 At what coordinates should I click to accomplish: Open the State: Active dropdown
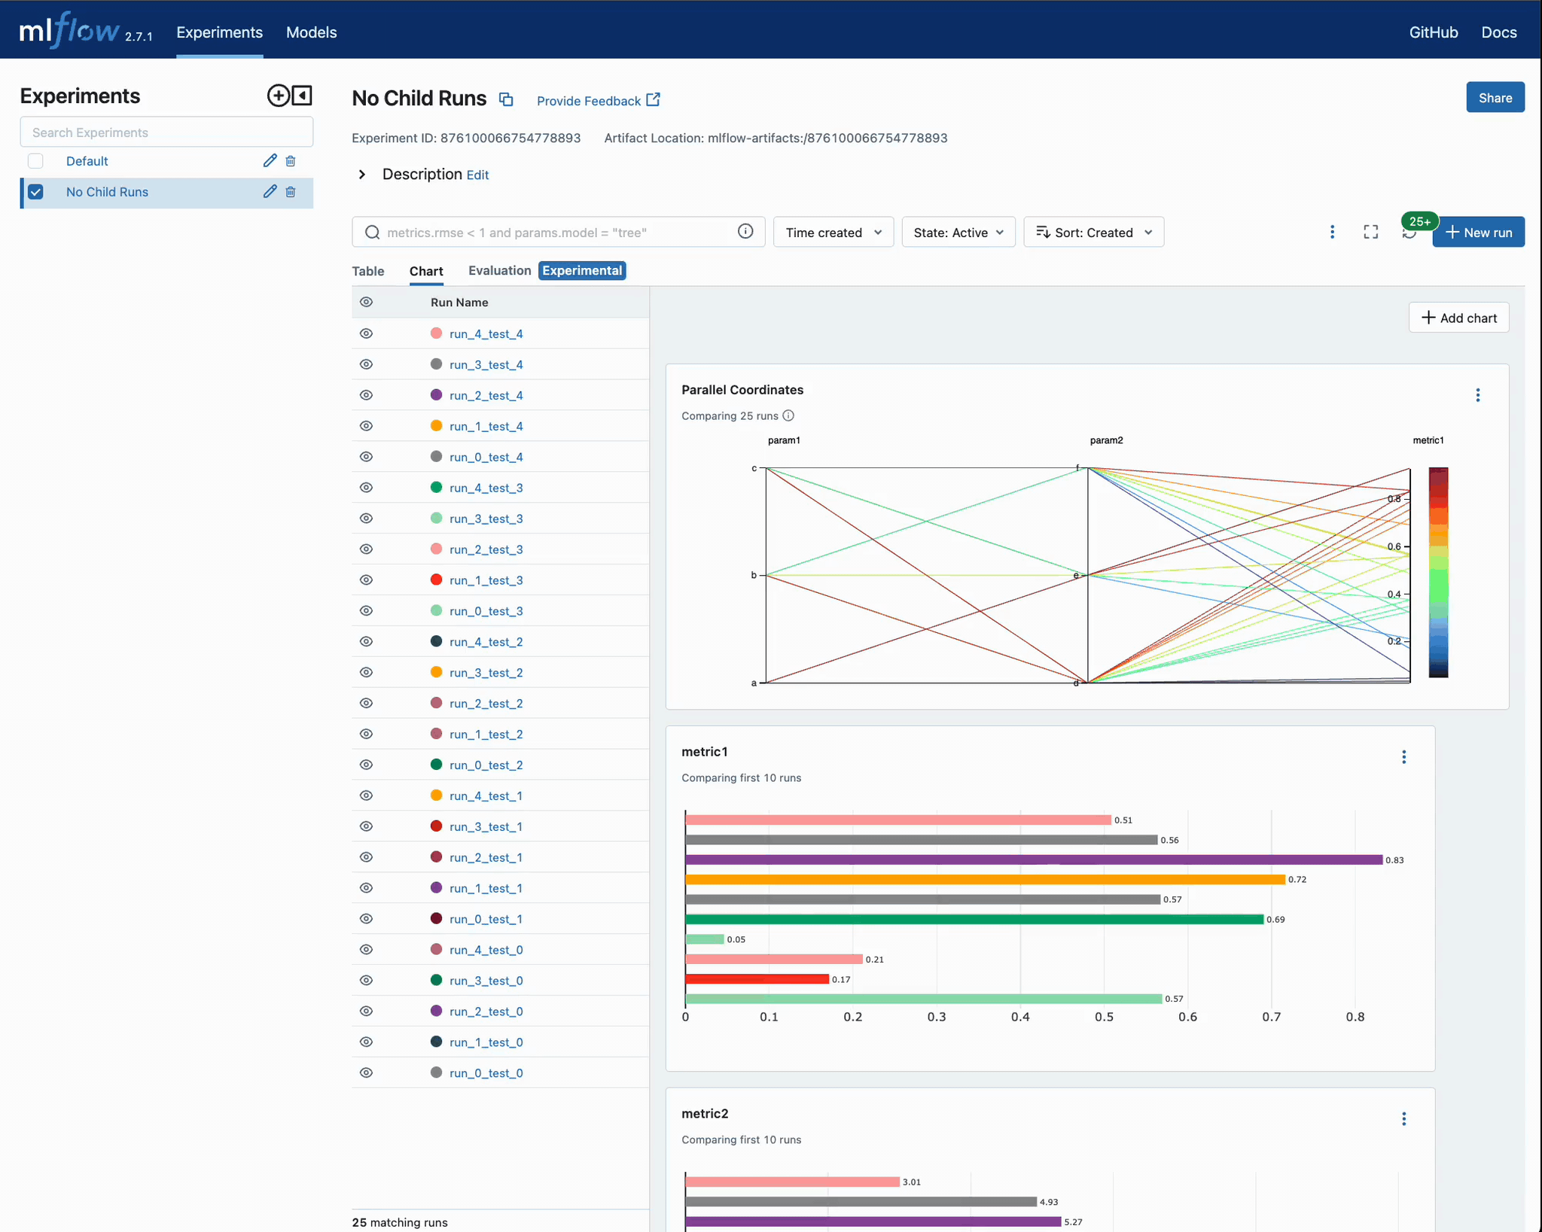958,233
